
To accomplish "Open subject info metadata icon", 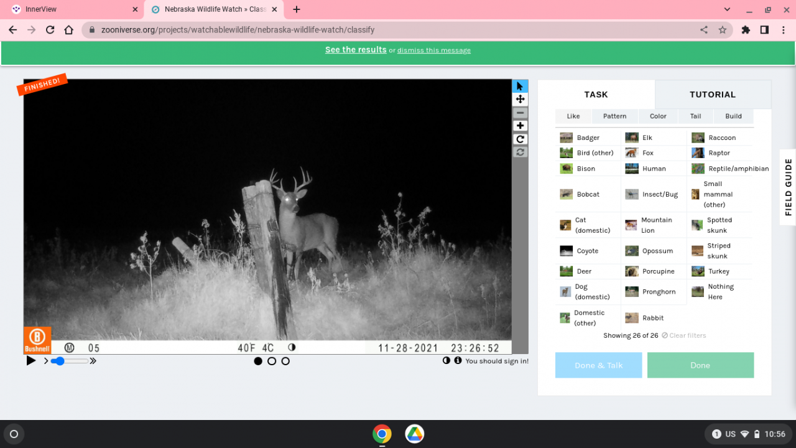I will 458,361.
